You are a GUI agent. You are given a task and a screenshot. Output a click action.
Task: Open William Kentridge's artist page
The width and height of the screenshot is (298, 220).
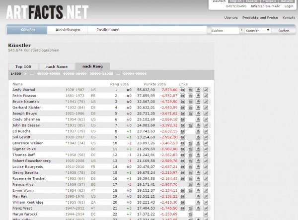click(28, 202)
